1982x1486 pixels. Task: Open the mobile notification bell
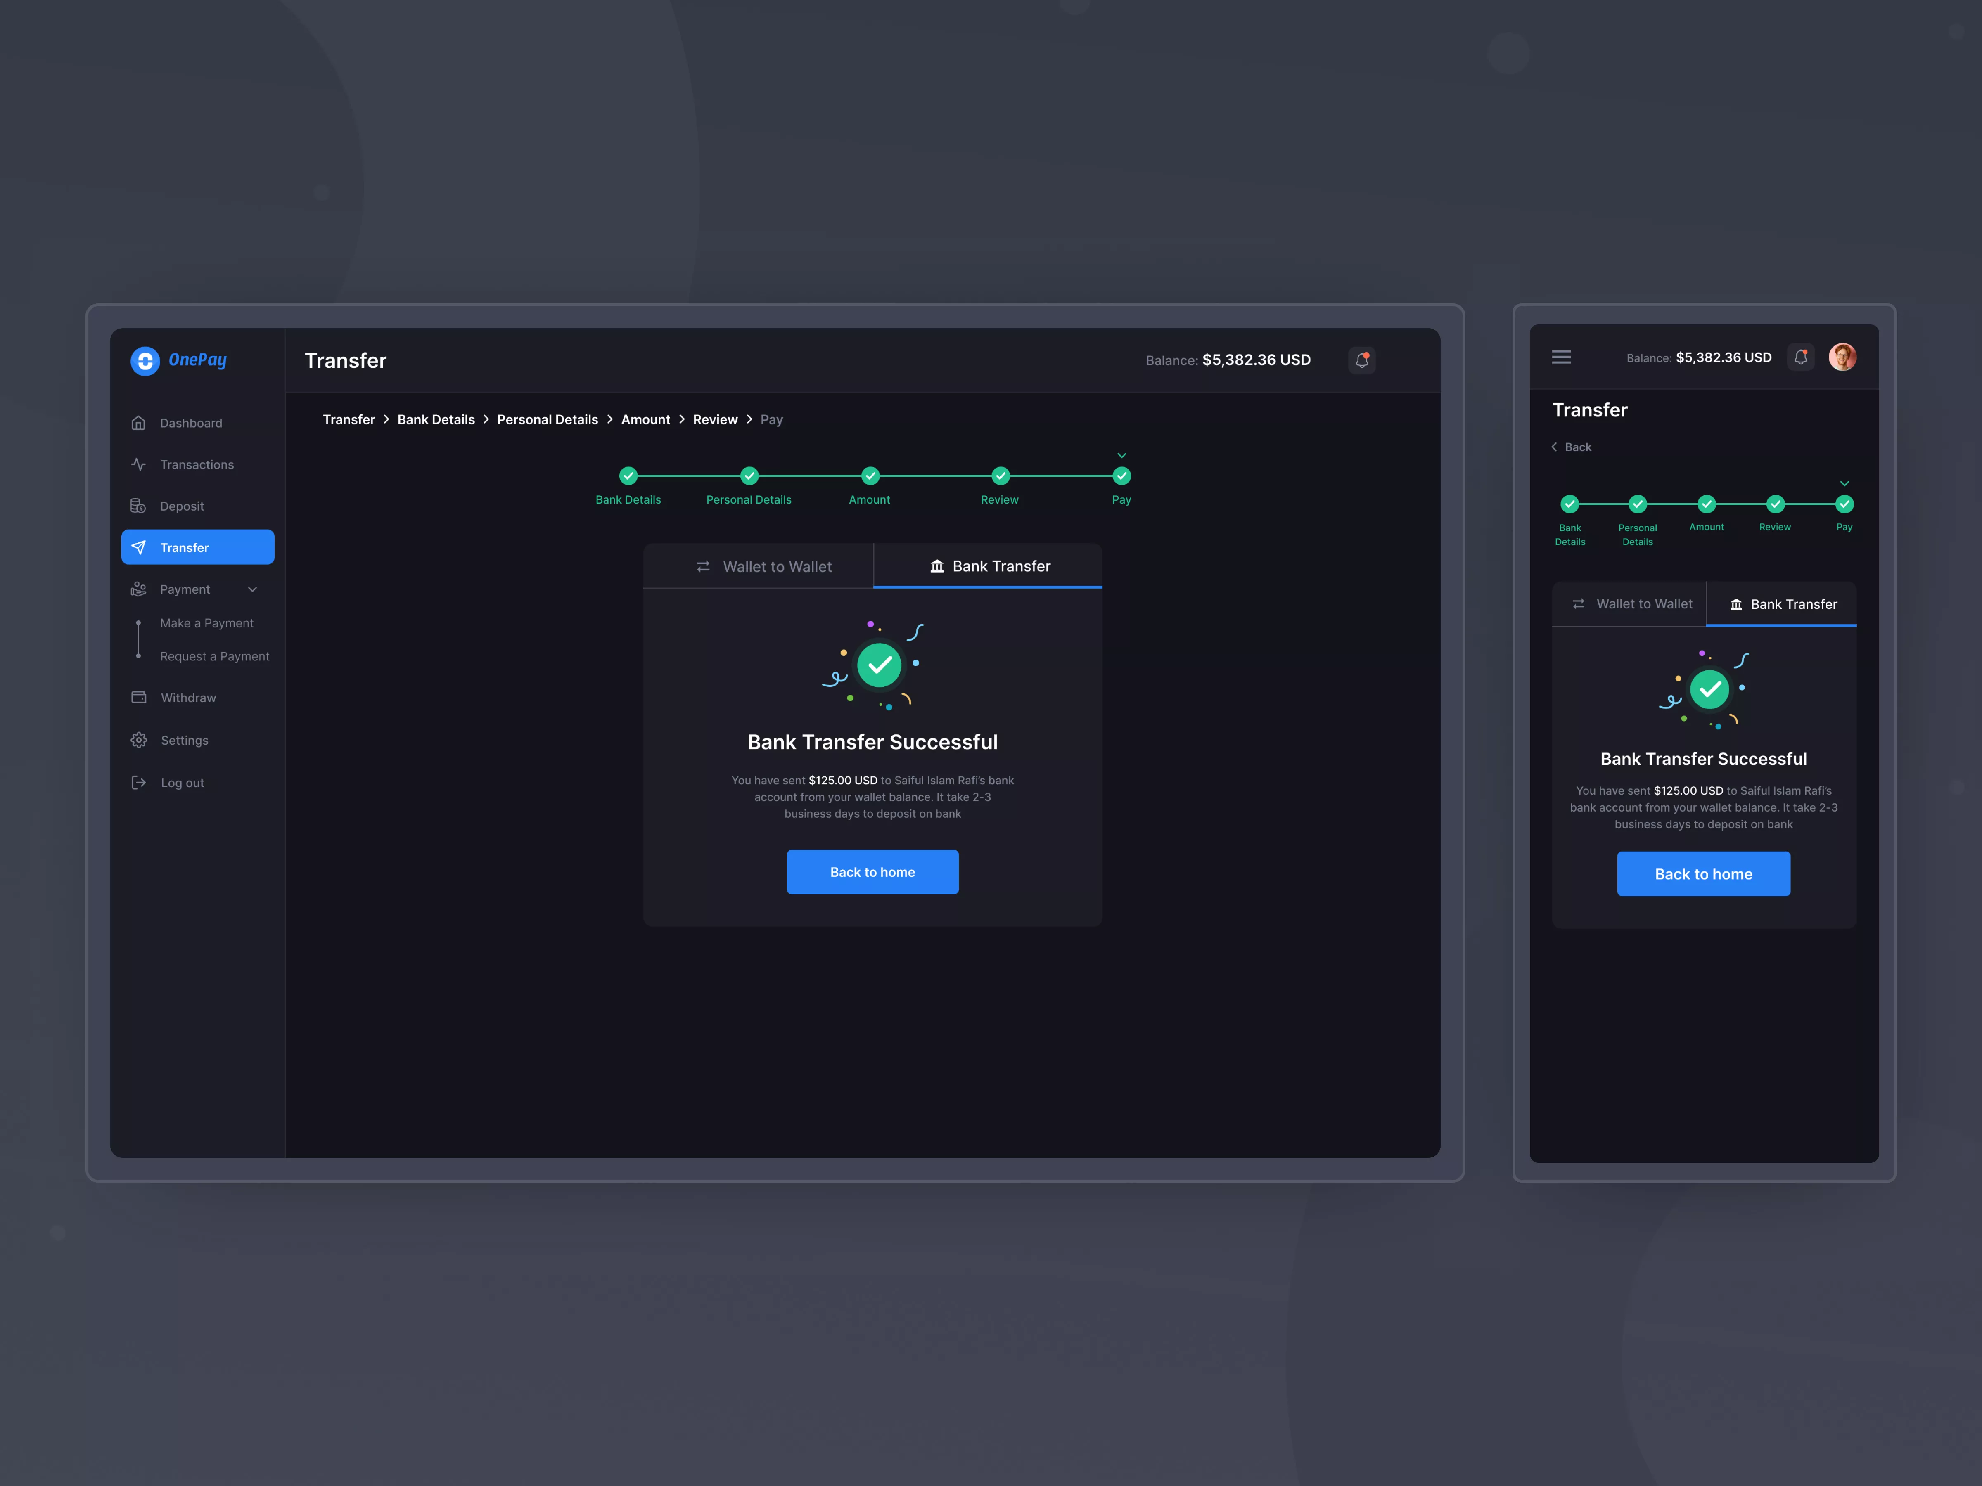(1801, 357)
